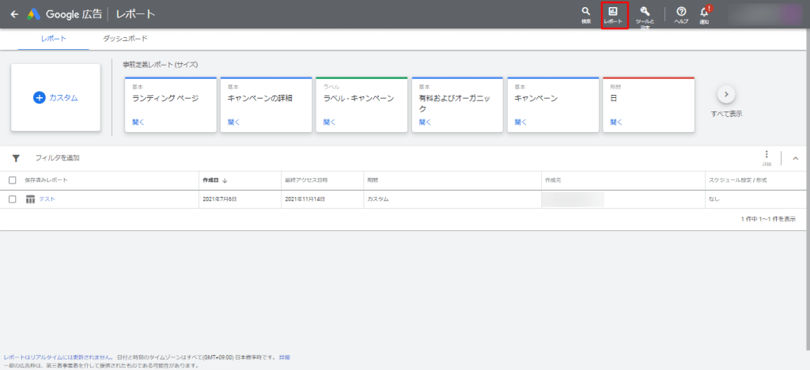The width and height of the screenshot is (810, 370).
Task: Open the ラベル - キャンペーン report via 開く
Action: click(330, 123)
